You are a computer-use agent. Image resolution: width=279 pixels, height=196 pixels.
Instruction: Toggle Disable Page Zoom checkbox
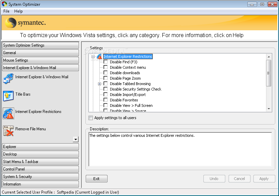click(x=105, y=78)
